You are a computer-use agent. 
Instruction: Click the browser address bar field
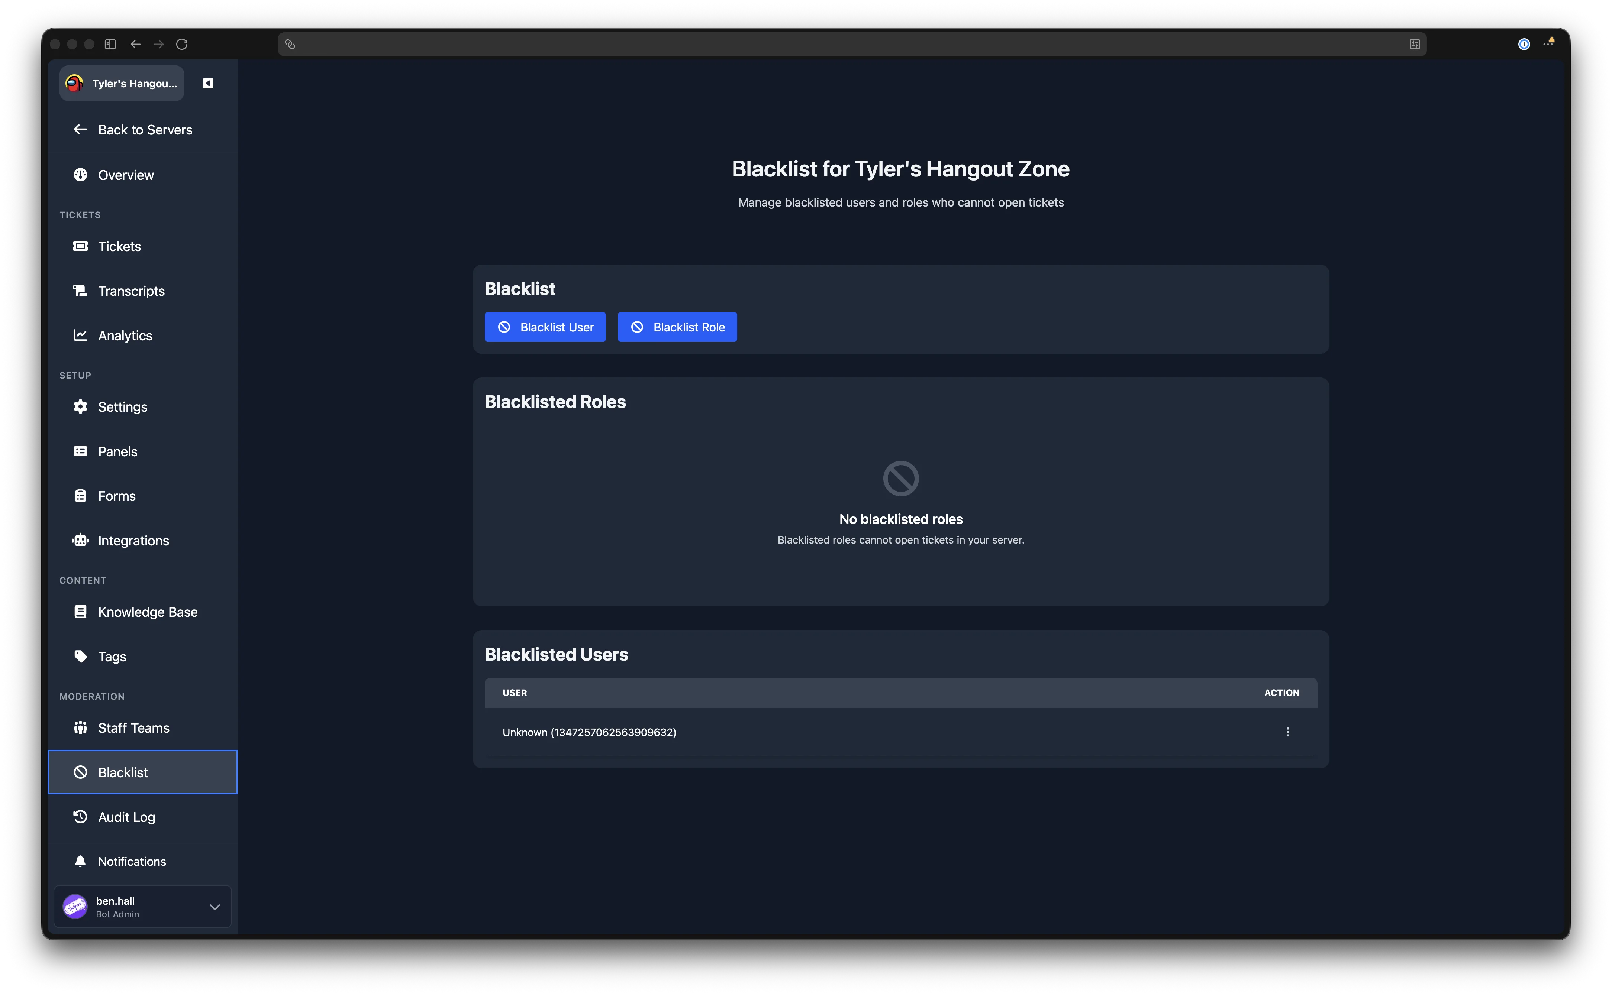852,44
